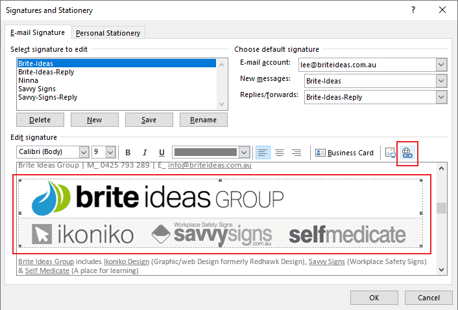This screenshot has height=310, width=458.
Task: Confirm with the OK button
Action: [x=374, y=298]
